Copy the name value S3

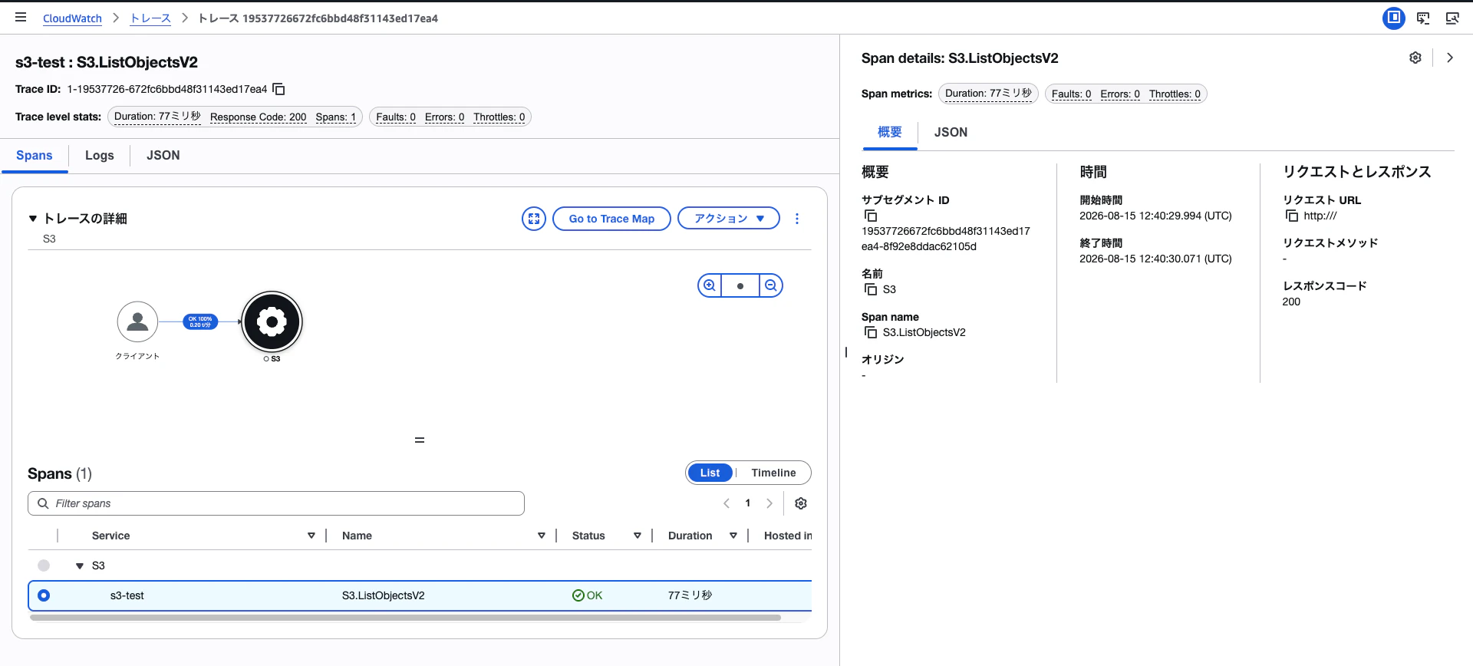tap(871, 289)
